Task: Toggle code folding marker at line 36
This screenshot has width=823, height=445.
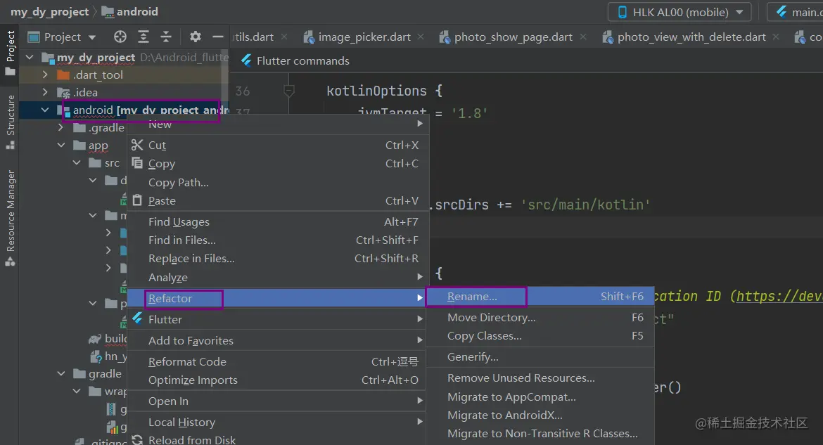Action: (x=288, y=91)
